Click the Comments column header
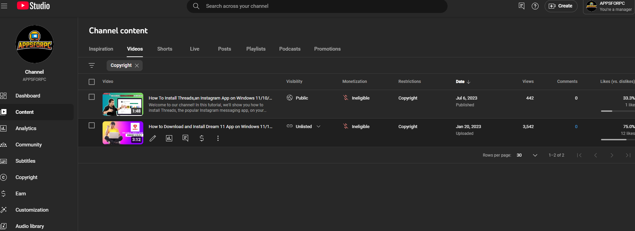The width and height of the screenshot is (635, 231). point(567,82)
